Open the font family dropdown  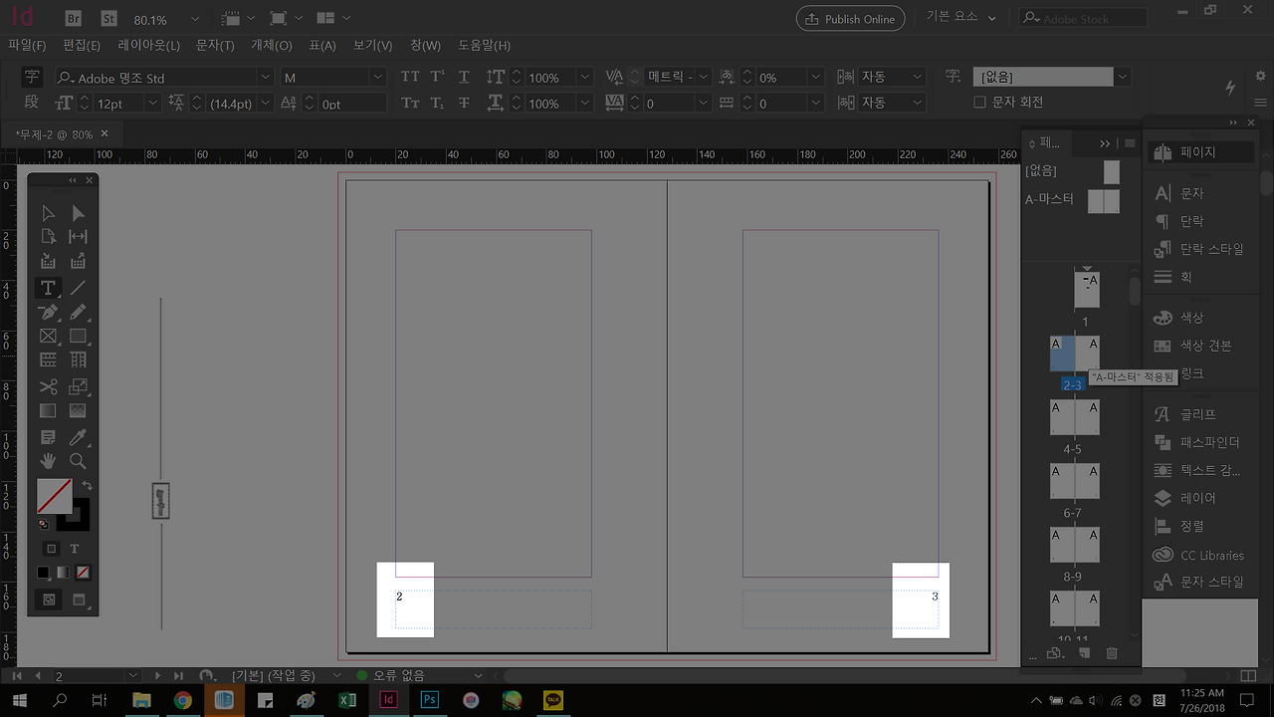coord(266,77)
